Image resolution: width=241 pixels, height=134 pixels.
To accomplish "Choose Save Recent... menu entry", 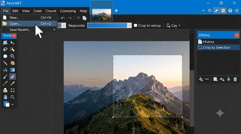I will [29, 30].
